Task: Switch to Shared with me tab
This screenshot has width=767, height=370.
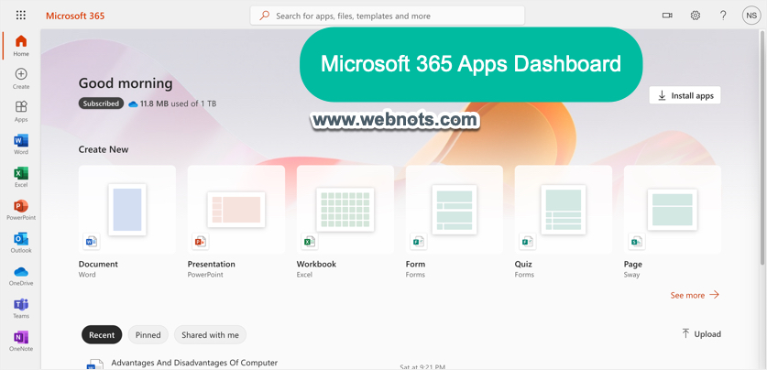Action: pos(211,335)
